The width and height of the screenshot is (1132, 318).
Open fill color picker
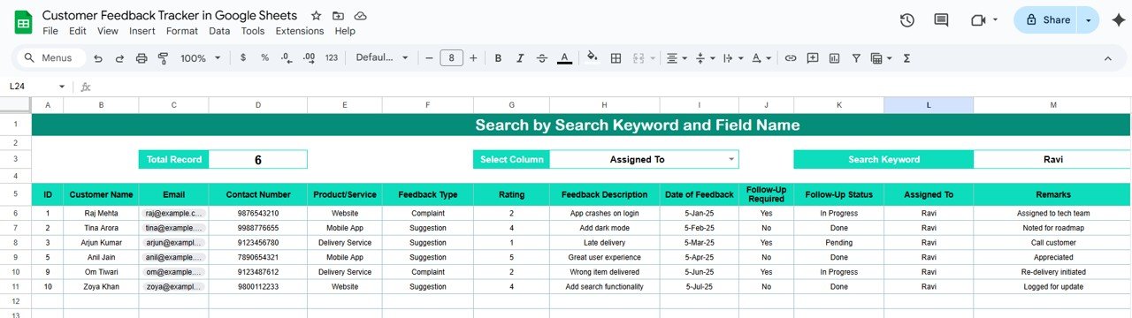click(593, 58)
